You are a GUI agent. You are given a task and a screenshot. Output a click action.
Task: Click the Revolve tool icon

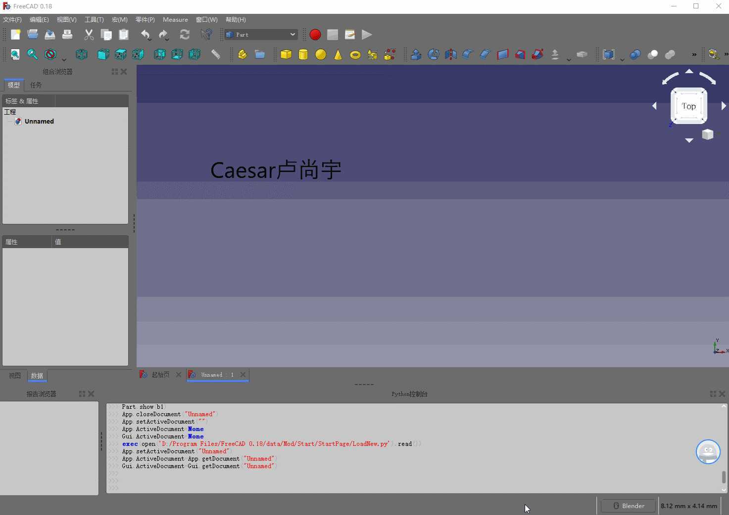pyautogui.click(x=434, y=54)
